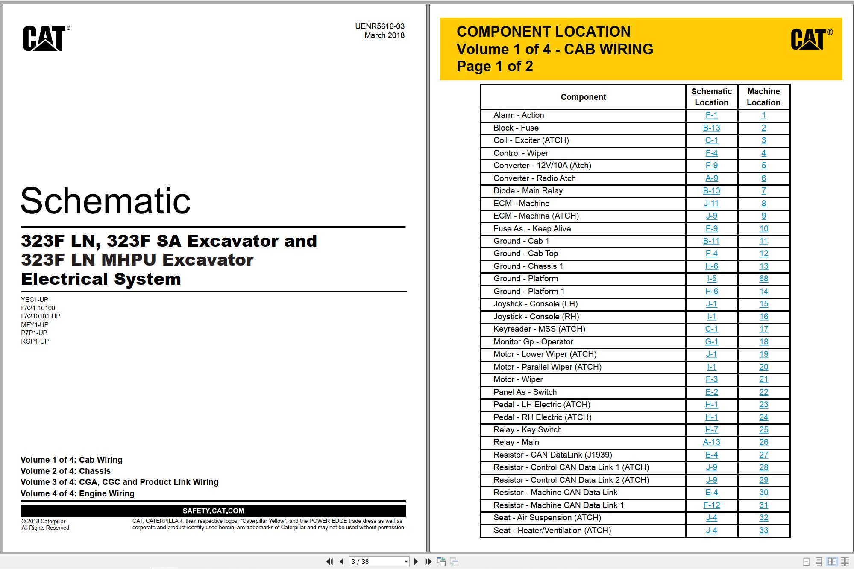Open machine location 16 for Joystick - Console (RH)
The height and width of the screenshot is (569, 854).
[763, 317]
